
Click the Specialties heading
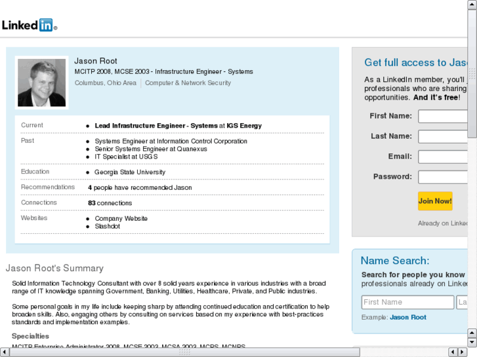coord(30,336)
